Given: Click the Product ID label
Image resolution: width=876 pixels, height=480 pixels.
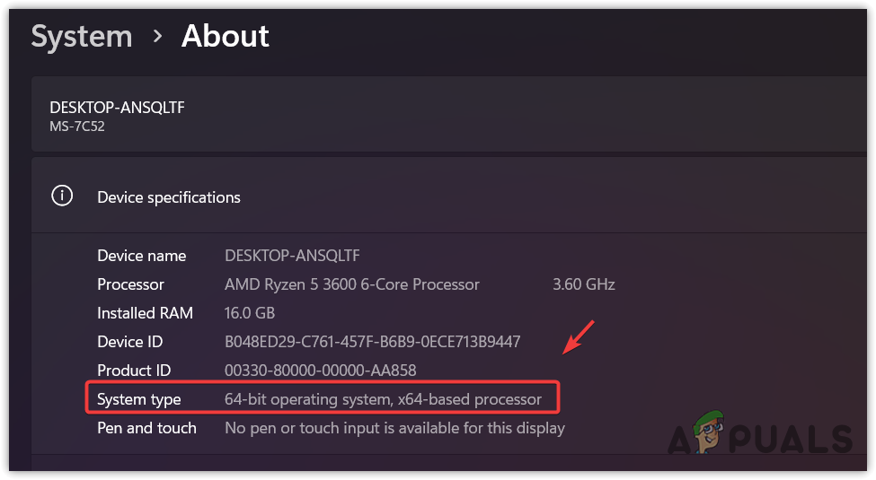Looking at the screenshot, I should tap(134, 371).
